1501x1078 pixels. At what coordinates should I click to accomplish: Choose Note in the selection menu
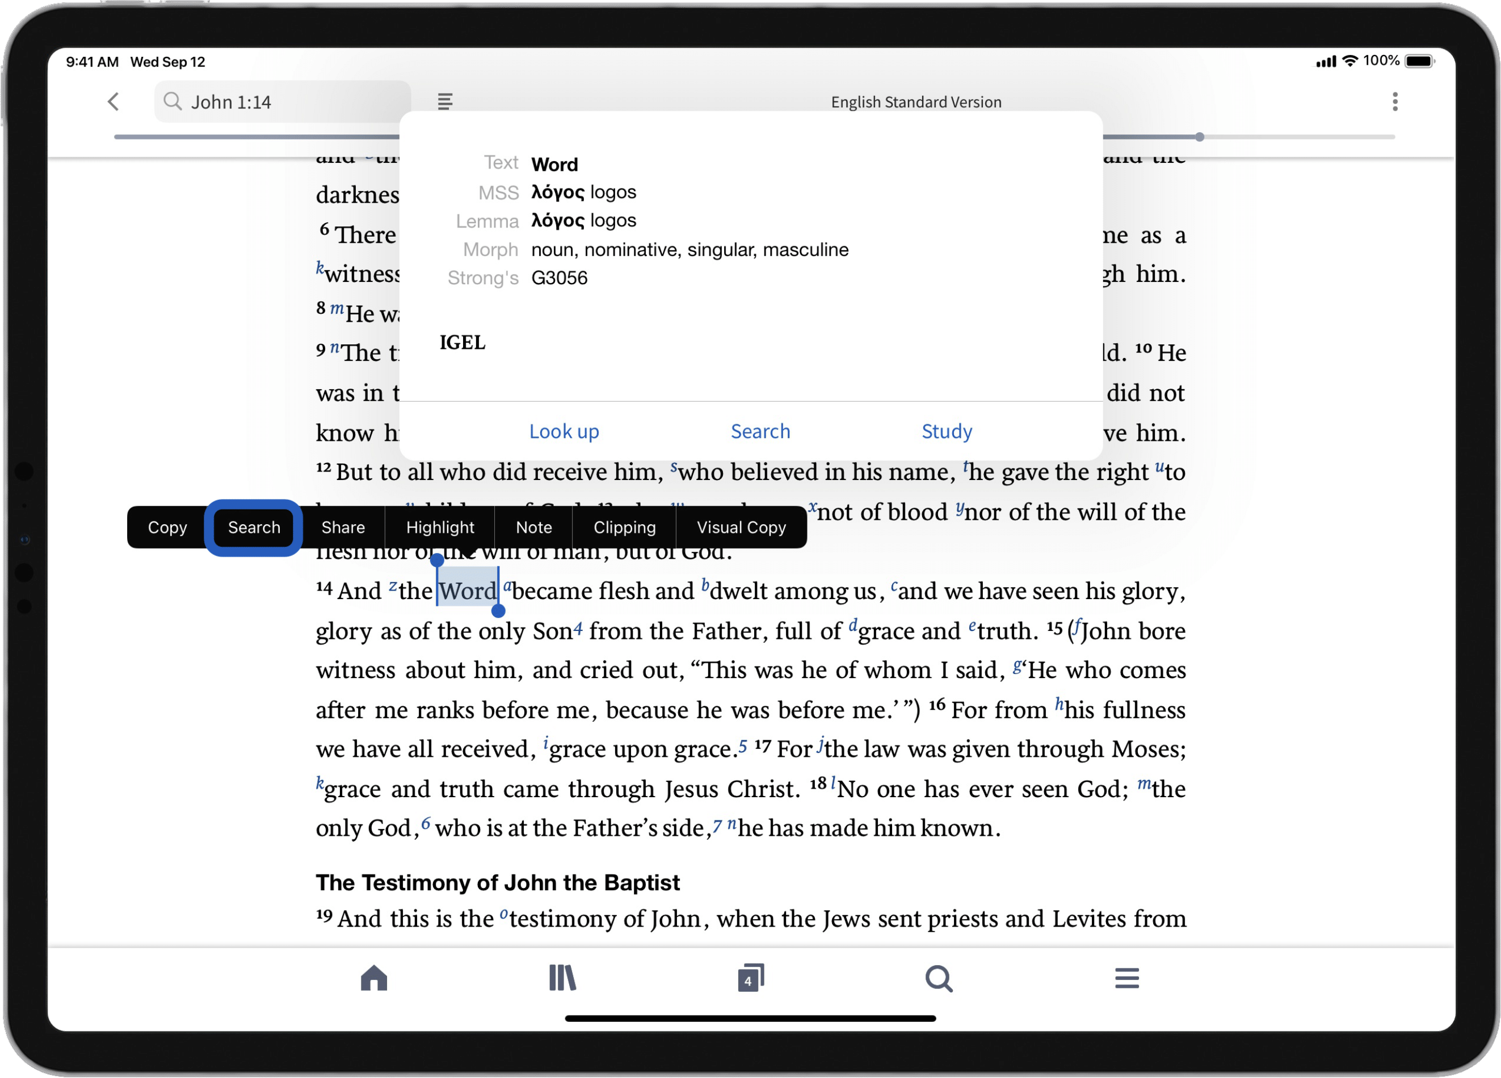click(x=534, y=528)
